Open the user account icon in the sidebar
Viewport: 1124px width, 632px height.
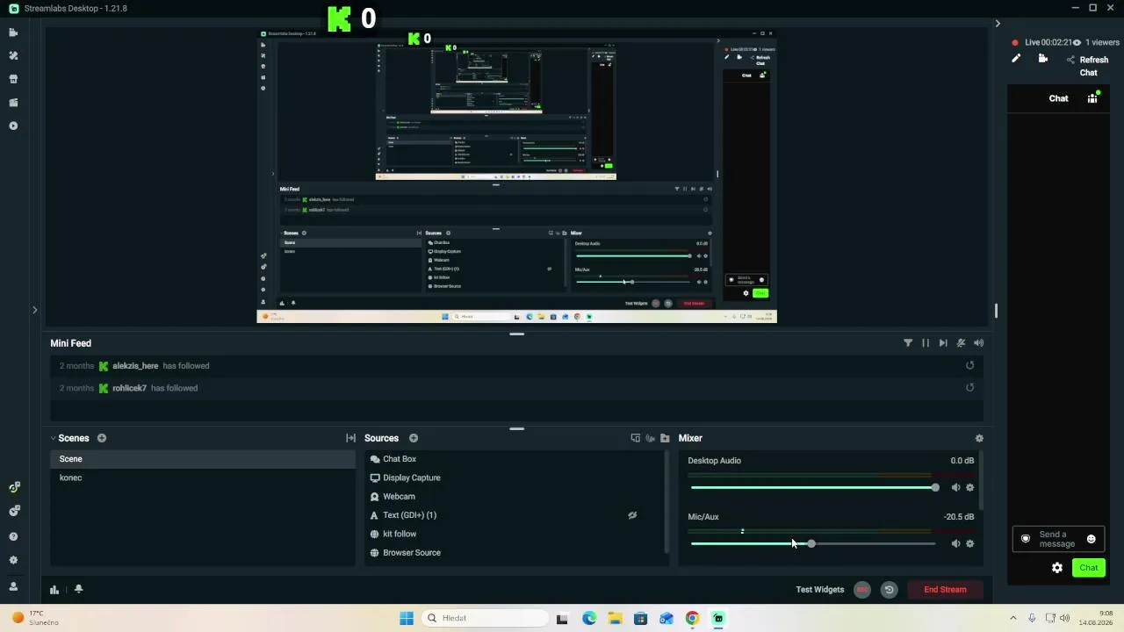coord(13,586)
